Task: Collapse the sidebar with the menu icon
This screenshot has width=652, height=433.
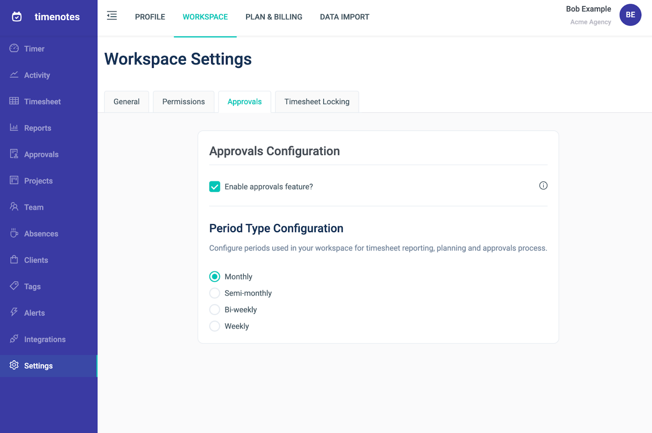Action: pos(112,16)
